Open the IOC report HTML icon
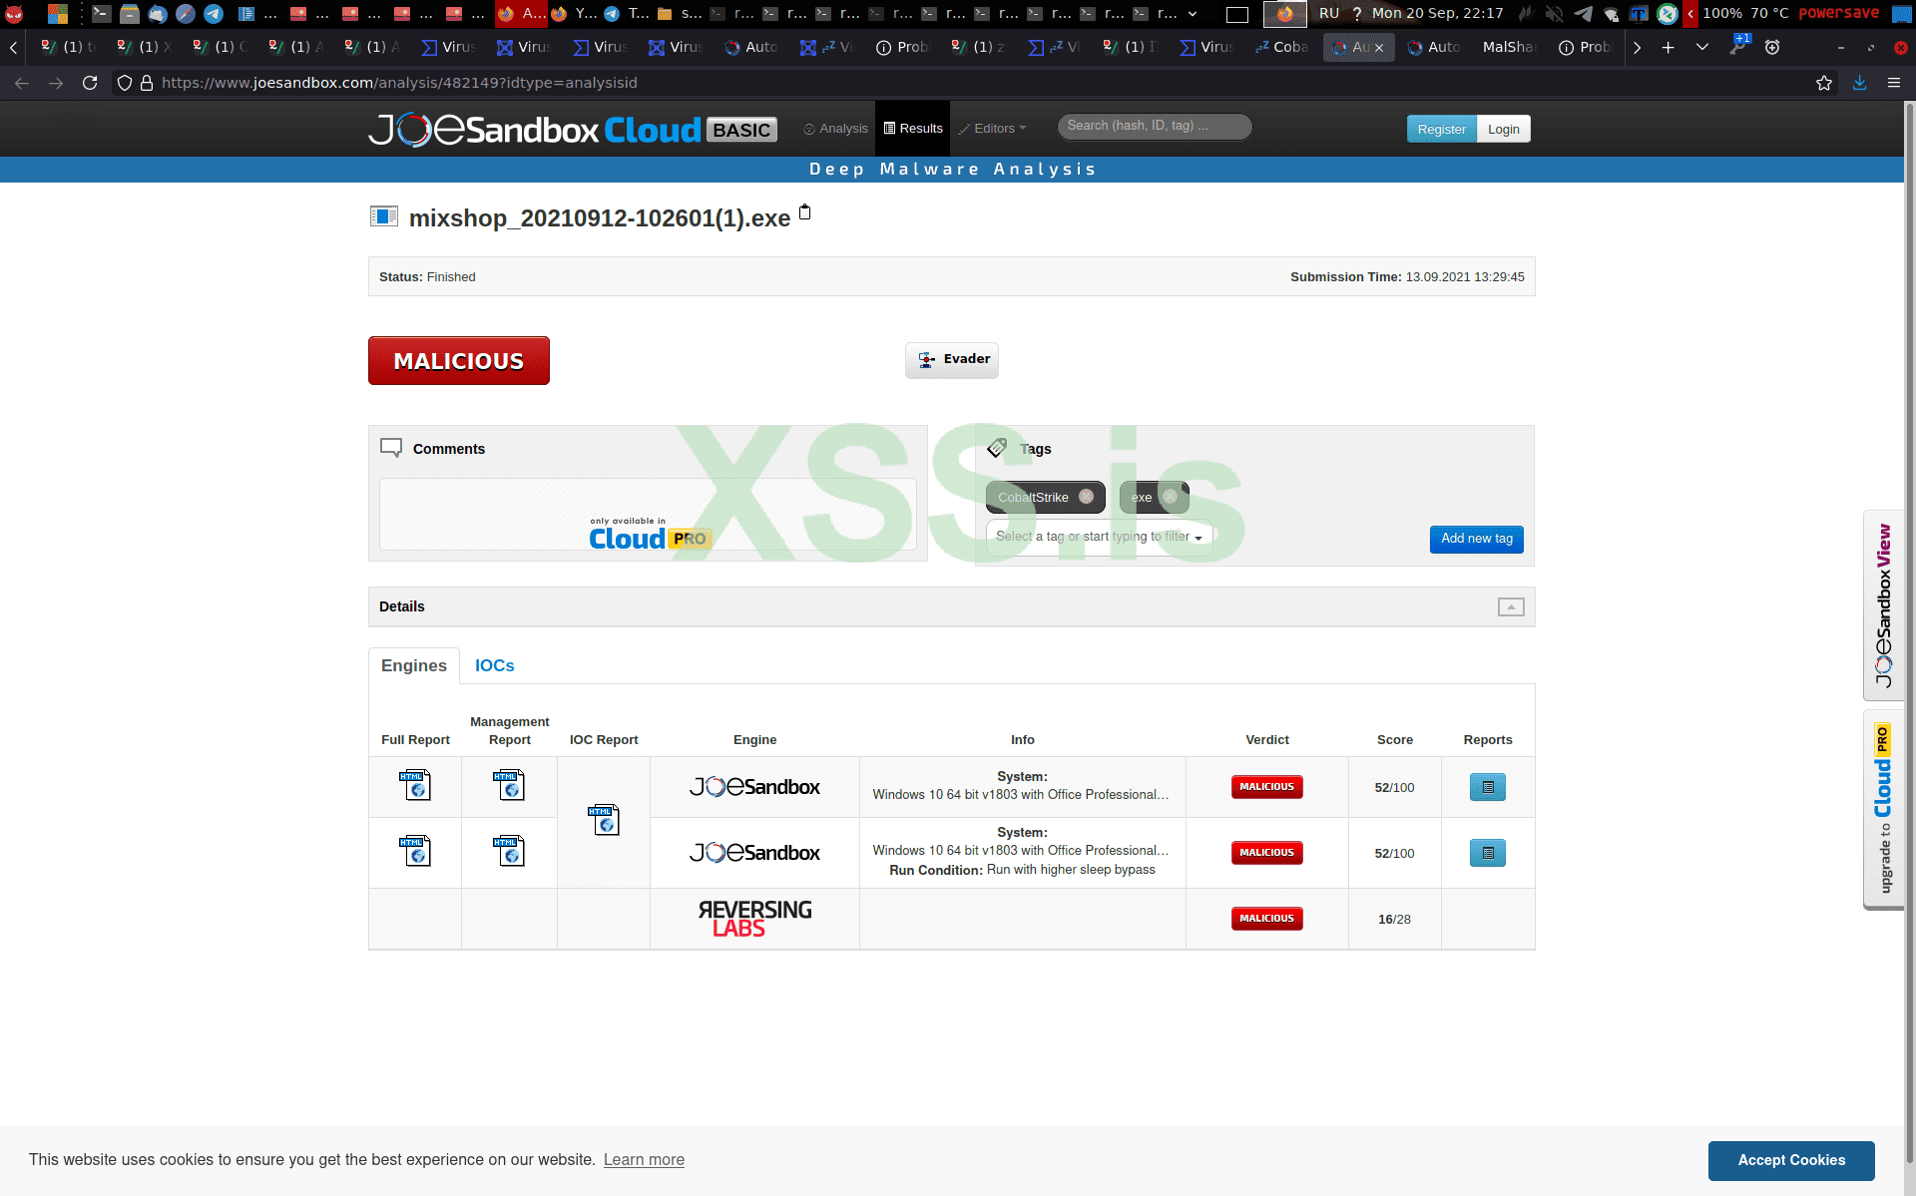Screen dimensions: 1916x1196 coord(603,820)
